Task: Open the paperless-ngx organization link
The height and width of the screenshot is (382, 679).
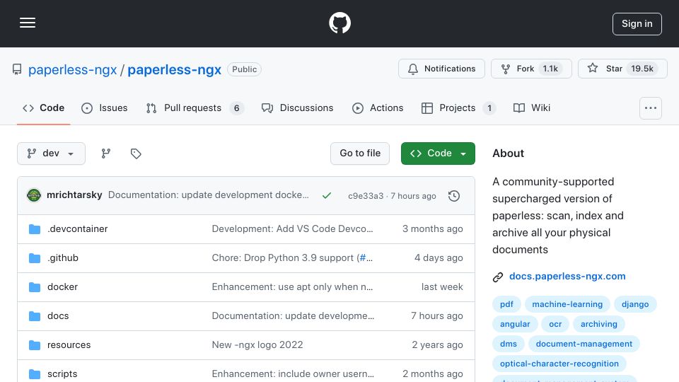Action: pyautogui.click(x=72, y=69)
